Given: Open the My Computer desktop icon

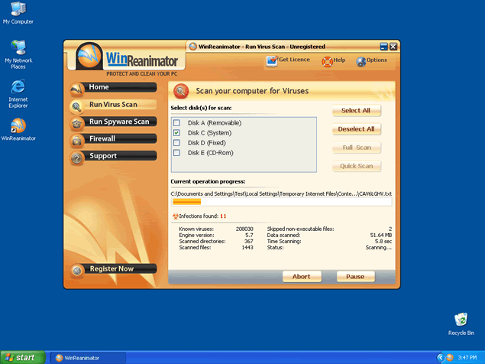Looking at the screenshot, I should [18, 10].
